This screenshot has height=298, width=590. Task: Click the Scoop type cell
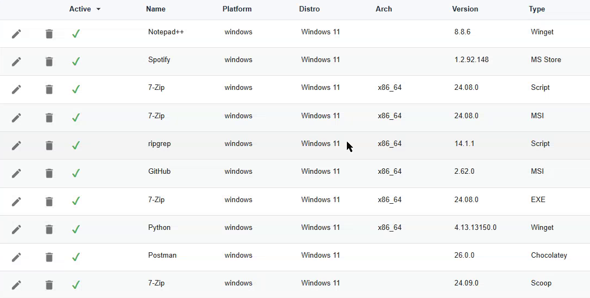pos(541,283)
